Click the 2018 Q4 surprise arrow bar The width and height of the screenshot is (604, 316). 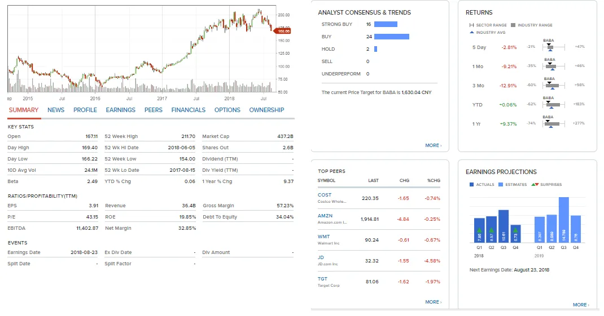(x=515, y=234)
